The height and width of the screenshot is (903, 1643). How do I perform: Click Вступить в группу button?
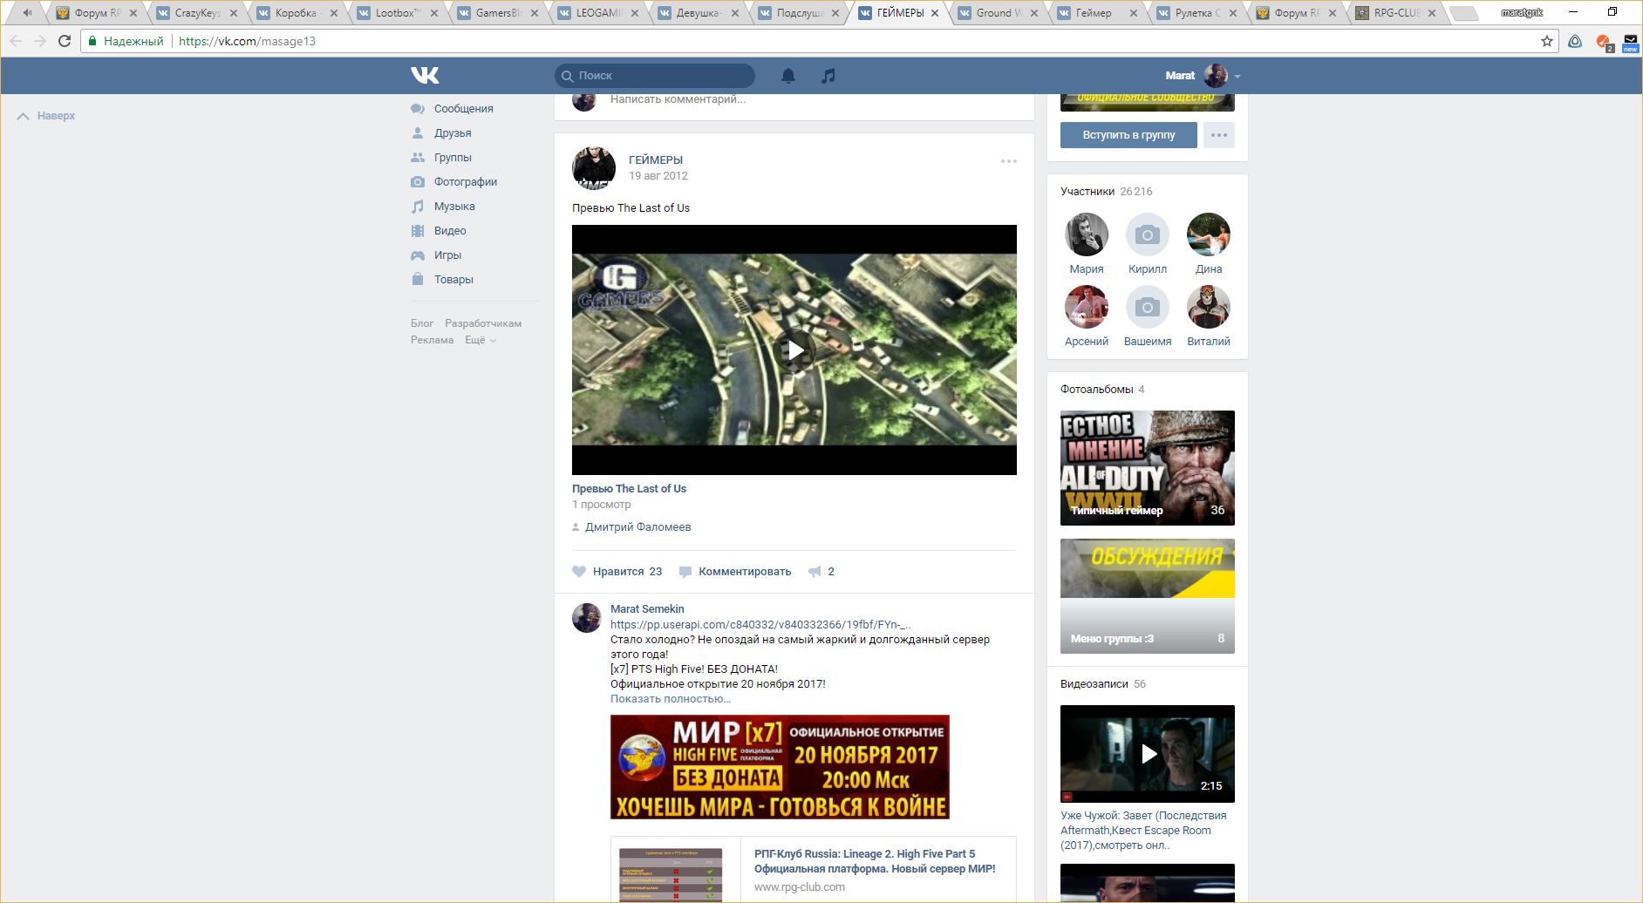tap(1128, 135)
